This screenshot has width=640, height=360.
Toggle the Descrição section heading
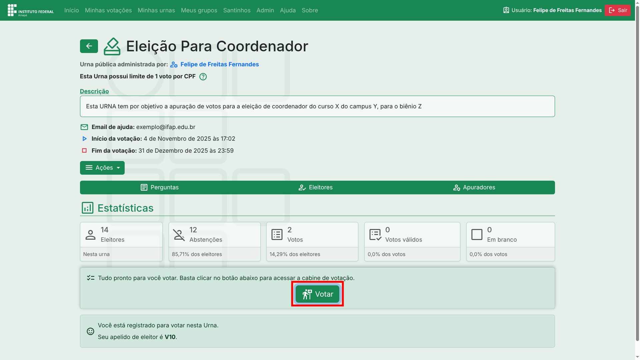(x=94, y=91)
